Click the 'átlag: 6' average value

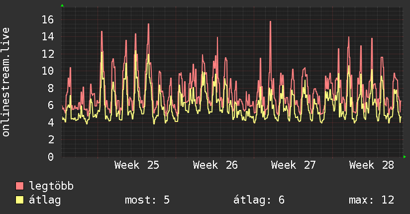tap(259, 200)
